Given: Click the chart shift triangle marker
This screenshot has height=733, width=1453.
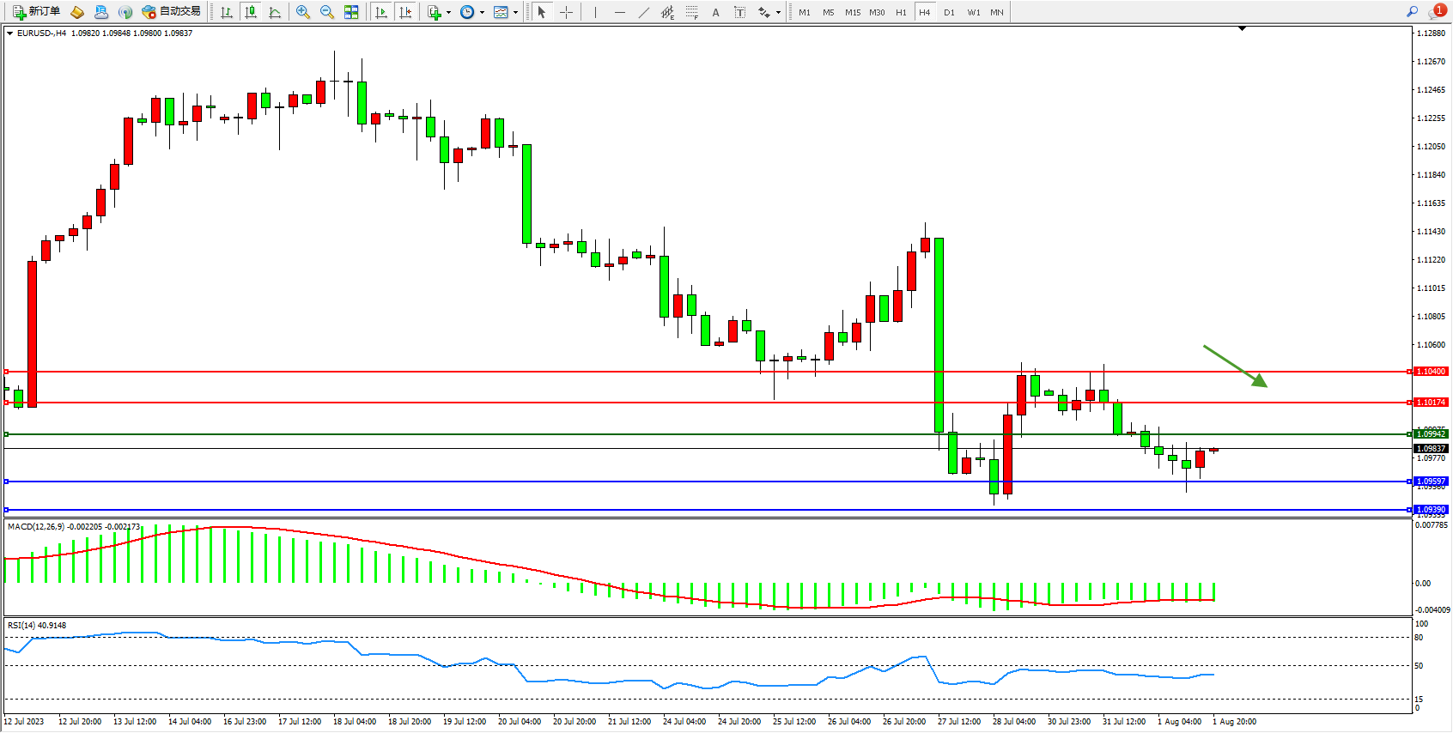Looking at the screenshot, I should pos(1242,28).
